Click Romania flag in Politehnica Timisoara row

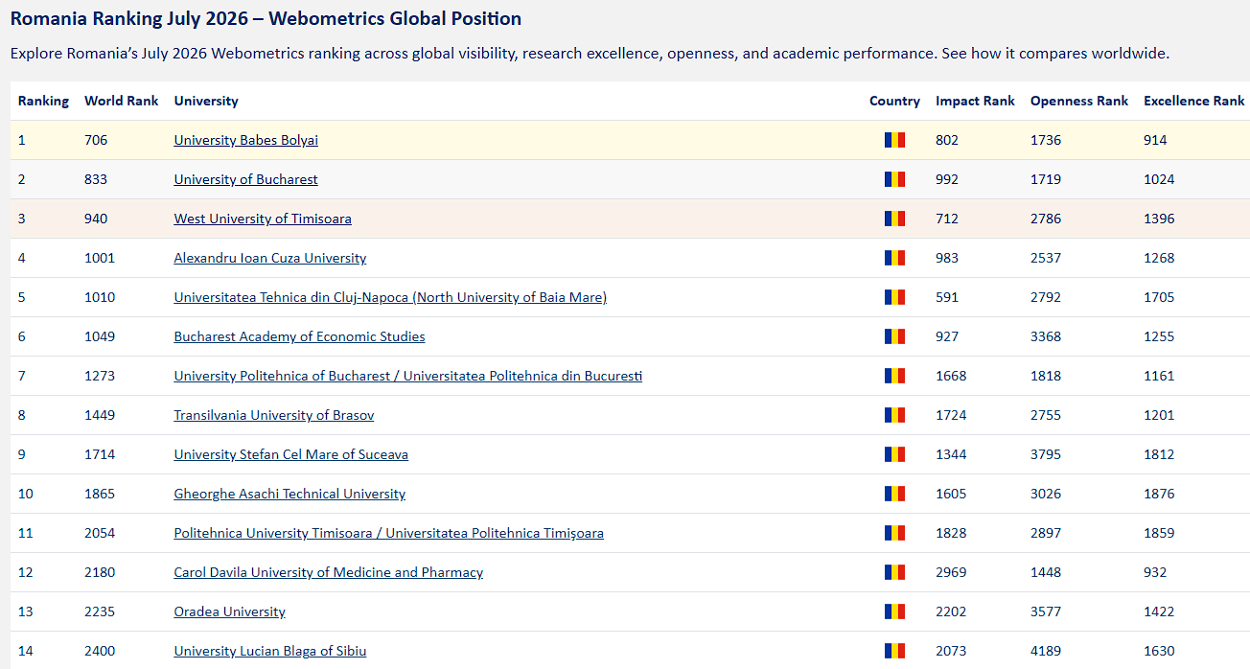tap(894, 533)
